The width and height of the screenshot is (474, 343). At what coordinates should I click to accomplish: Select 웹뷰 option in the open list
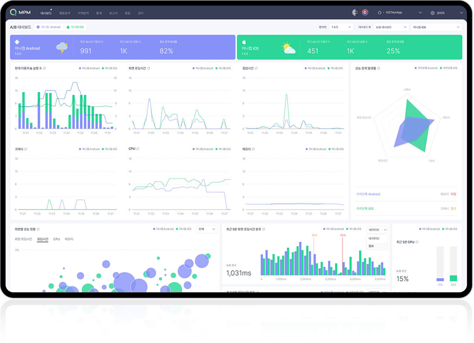(x=372, y=246)
